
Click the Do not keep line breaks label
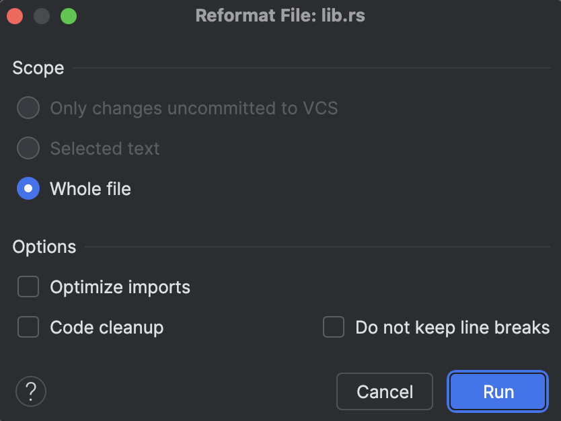(452, 328)
